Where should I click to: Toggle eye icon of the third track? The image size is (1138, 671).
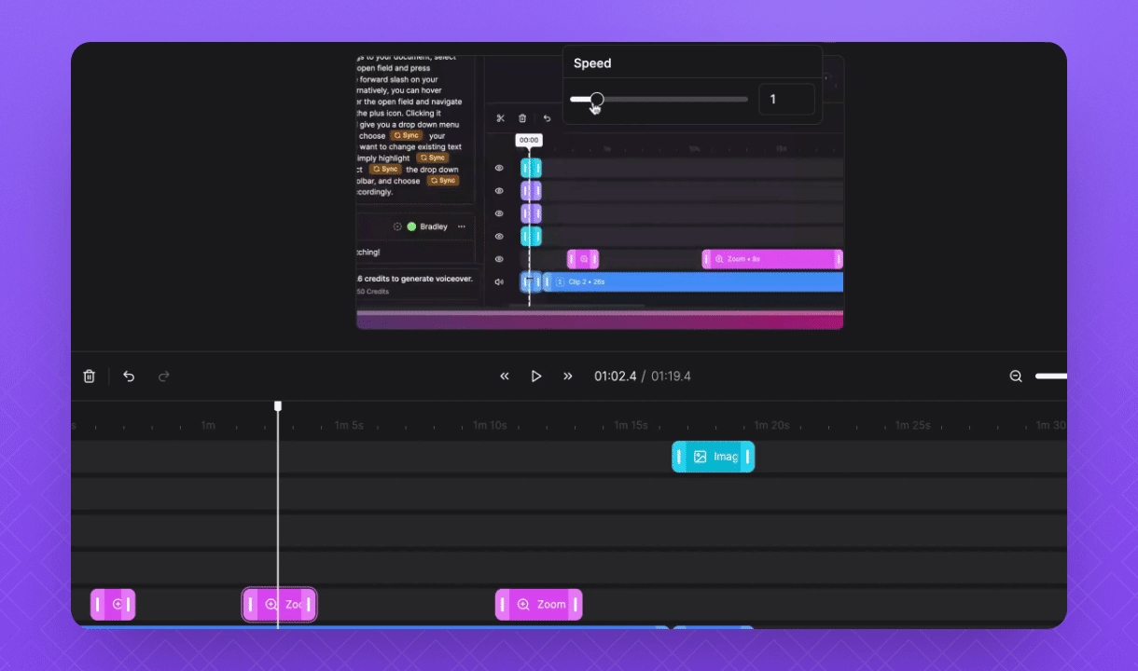499,213
